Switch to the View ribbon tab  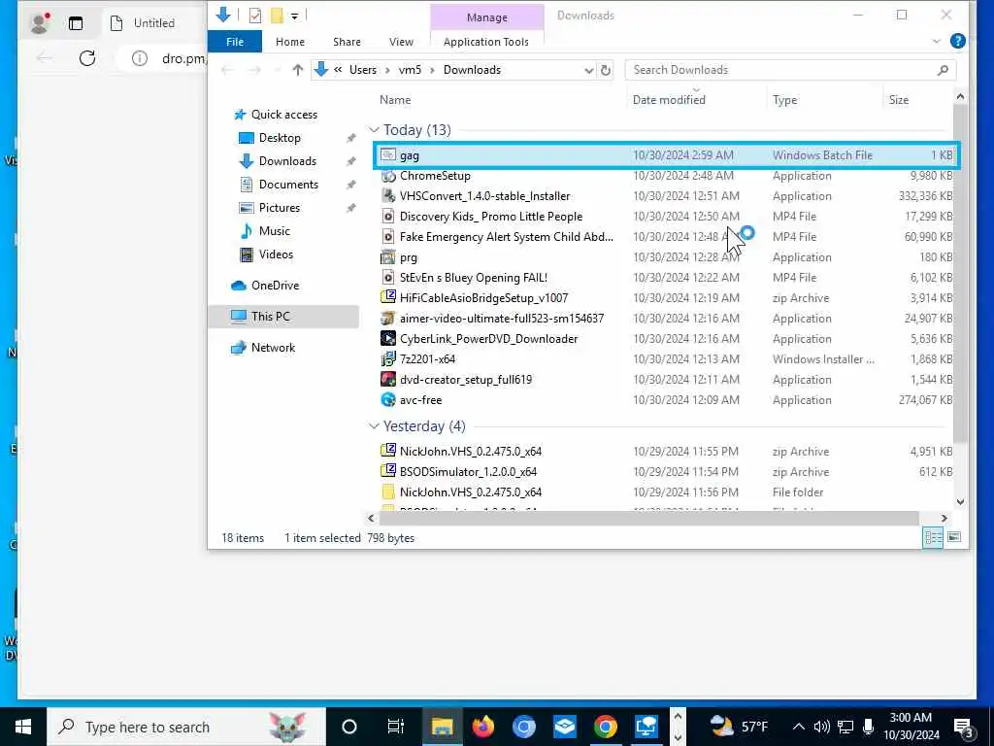tap(401, 42)
